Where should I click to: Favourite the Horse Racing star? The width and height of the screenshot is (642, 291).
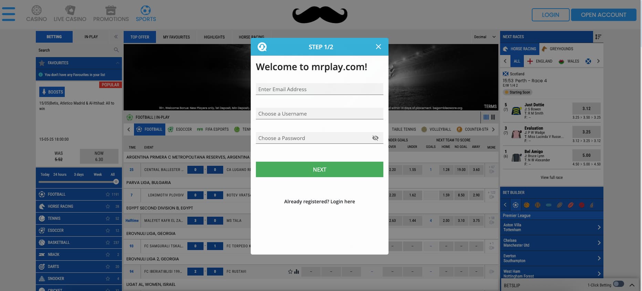pyautogui.click(x=108, y=206)
